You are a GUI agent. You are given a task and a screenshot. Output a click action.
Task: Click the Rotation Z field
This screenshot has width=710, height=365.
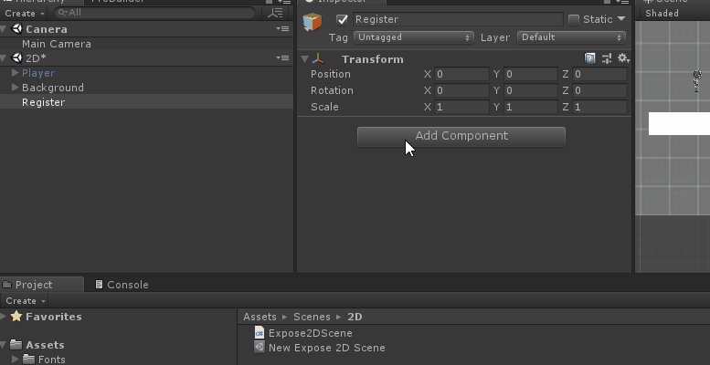pyautogui.click(x=599, y=90)
